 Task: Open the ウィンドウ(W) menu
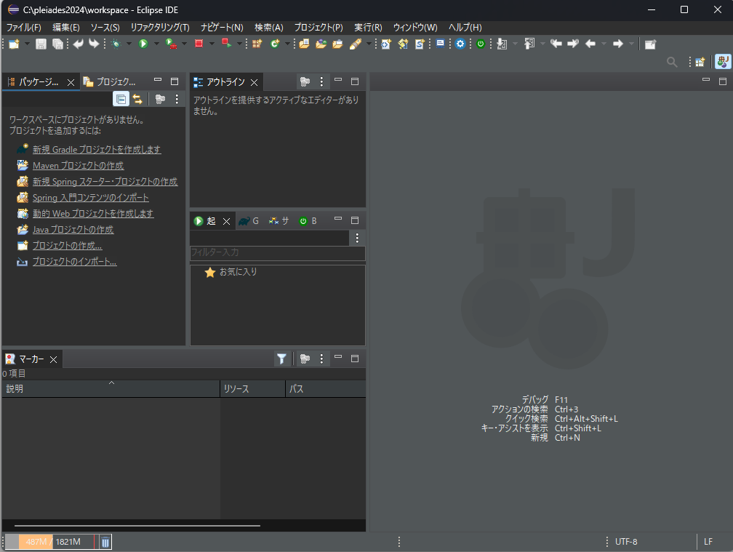(415, 28)
